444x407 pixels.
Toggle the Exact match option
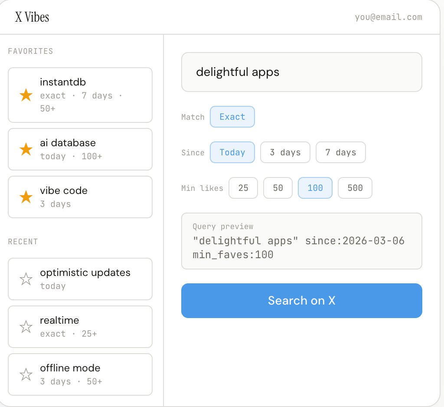(232, 117)
